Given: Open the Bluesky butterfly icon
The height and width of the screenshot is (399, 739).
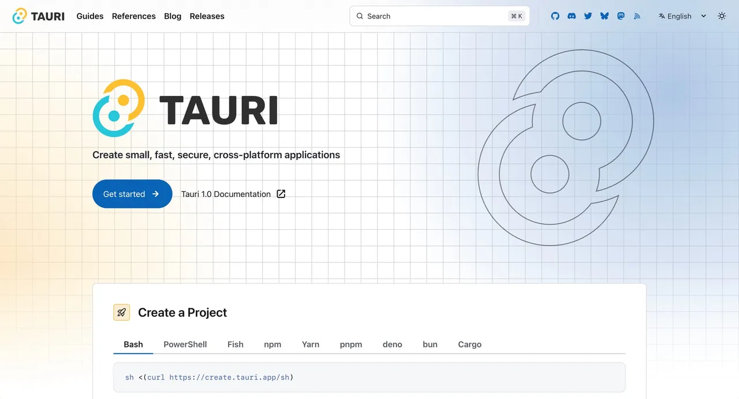Looking at the screenshot, I should coord(604,16).
